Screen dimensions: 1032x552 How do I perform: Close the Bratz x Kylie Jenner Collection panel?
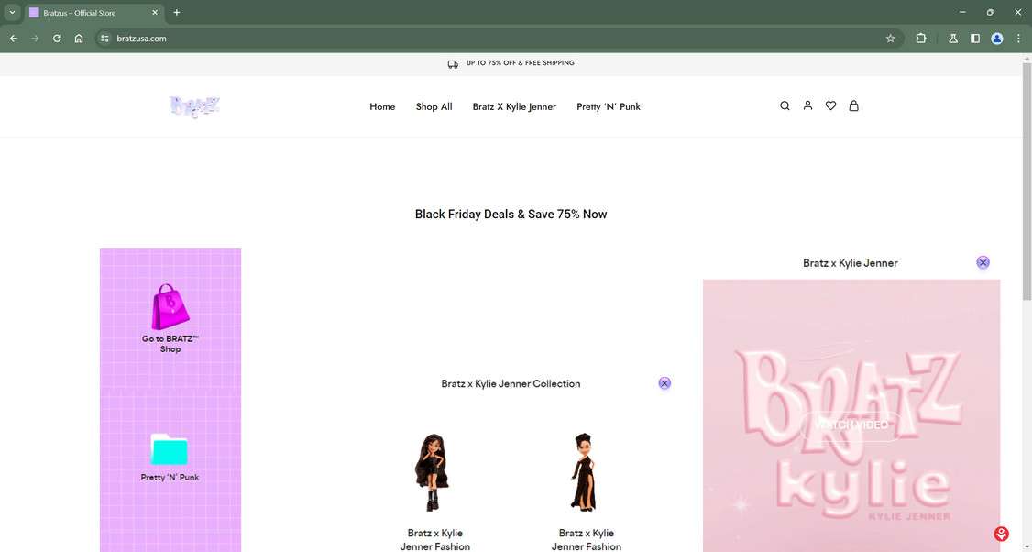[664, 383]
